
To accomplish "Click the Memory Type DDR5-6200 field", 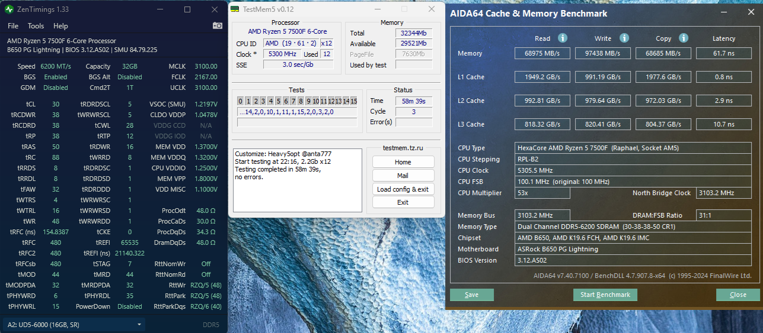I will point(634,227).
